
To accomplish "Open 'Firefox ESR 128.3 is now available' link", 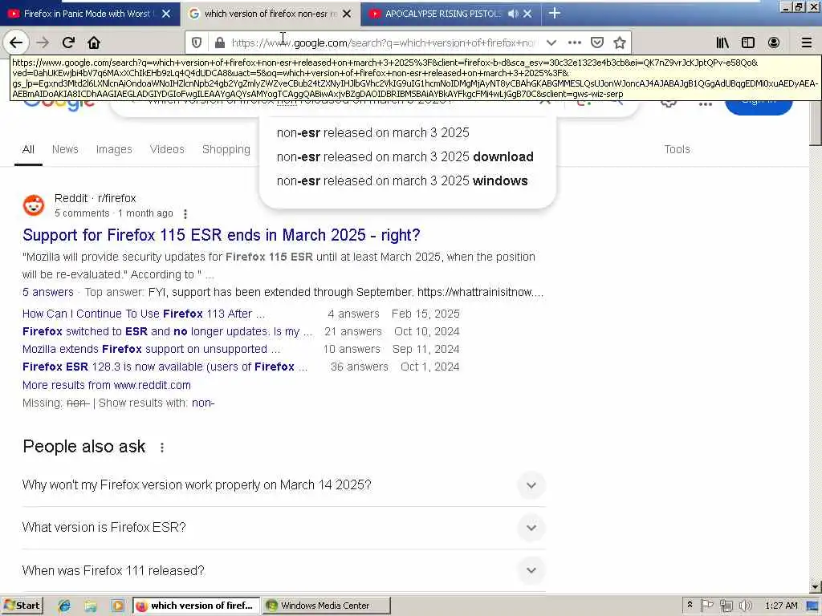I will 165,367.
